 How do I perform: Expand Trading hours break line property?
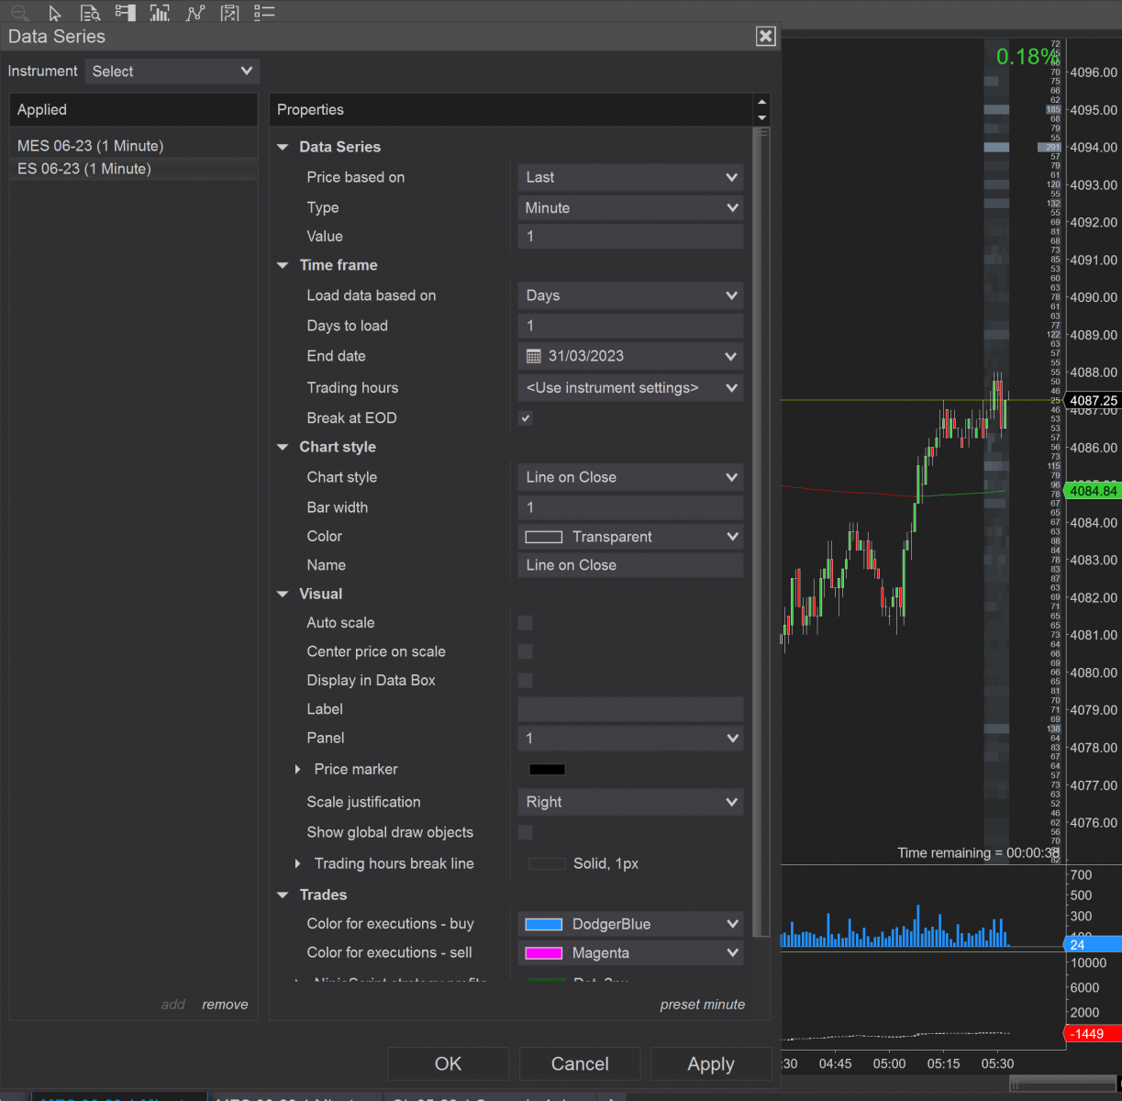pyautogui.click(x=297, y=863)
